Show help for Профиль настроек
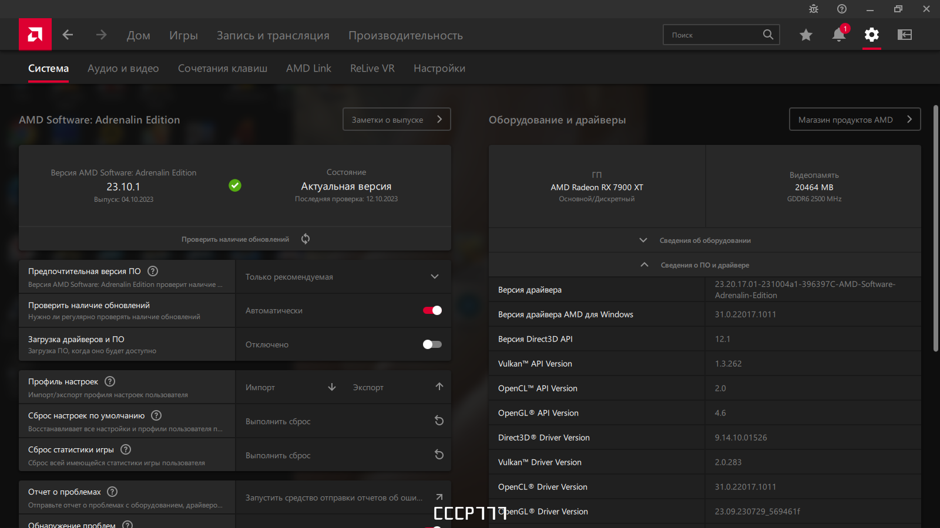940x528 pixels. coord(110,381)
